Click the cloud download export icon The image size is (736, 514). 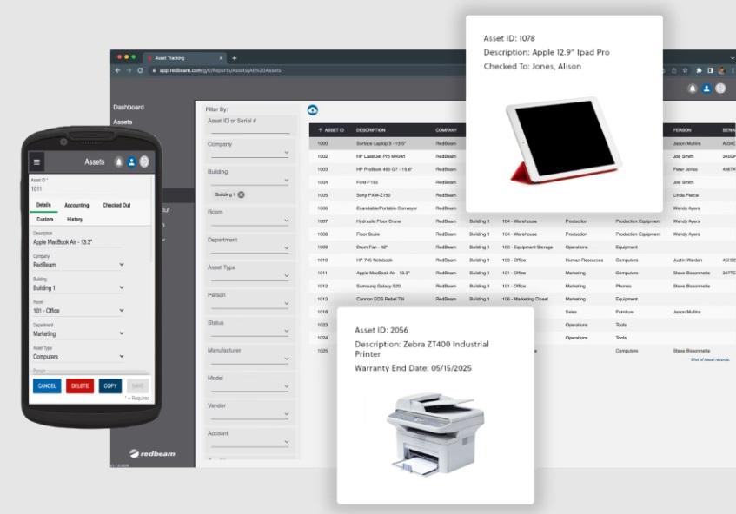click(x=313, y=109)
